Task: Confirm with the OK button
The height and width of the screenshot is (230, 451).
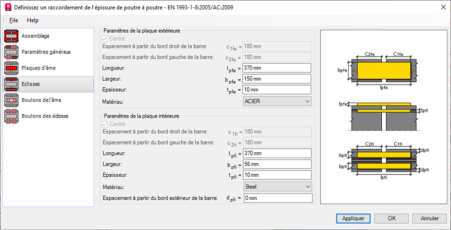Action: (392, 219)
